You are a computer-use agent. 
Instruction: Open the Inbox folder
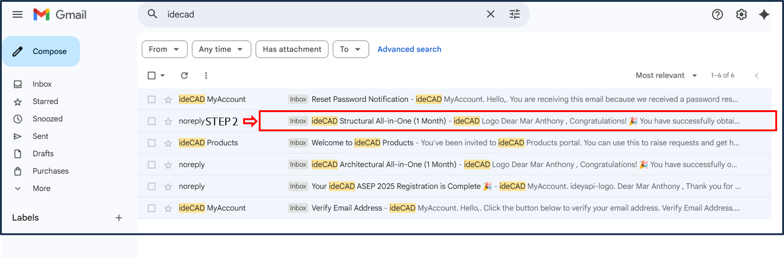point(42,84)
